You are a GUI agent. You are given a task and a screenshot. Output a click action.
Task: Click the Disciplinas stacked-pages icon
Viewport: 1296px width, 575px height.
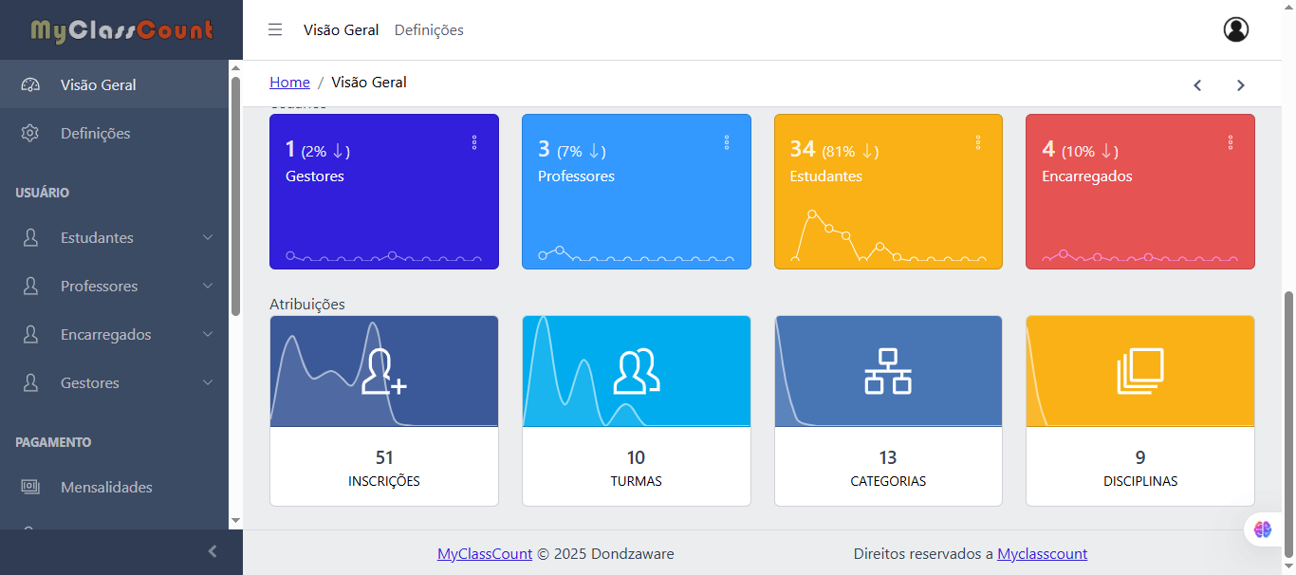point(1139,371)
